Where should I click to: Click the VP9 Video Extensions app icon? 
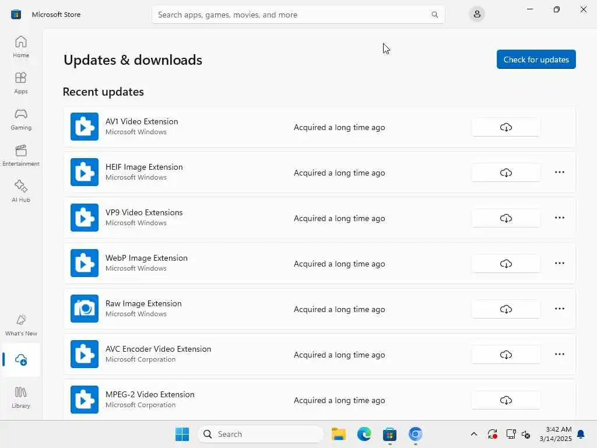pyautogui.click(x=85, y=218)
